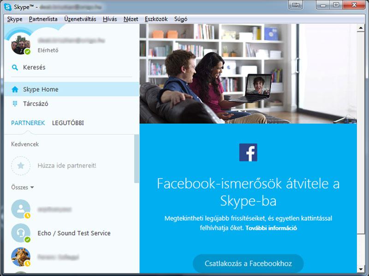Image resolution: width=369 pixels, height=276 pixels.
Task: Click the giraffe contact avatar
Action: coord(21,257)
